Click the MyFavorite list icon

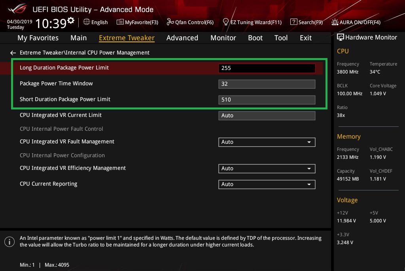[x=120, y=22]
